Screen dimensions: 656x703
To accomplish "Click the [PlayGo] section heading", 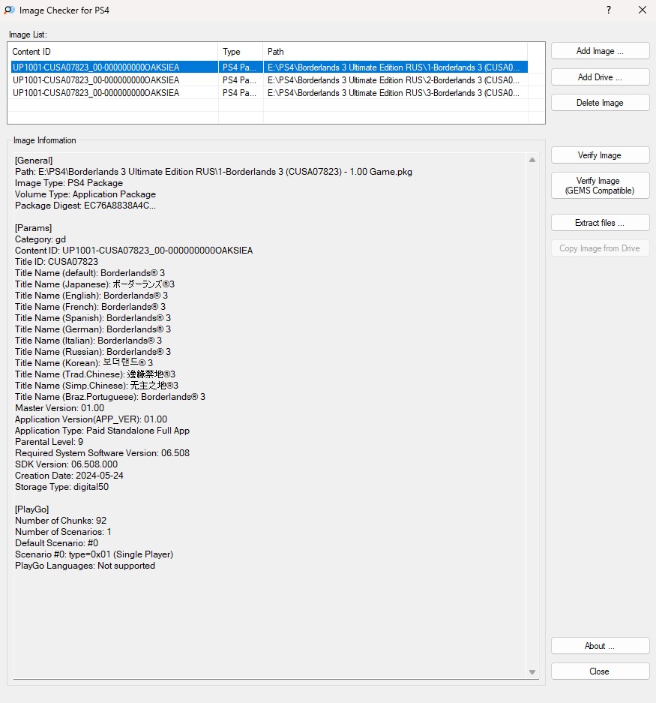I will point(31,509).
